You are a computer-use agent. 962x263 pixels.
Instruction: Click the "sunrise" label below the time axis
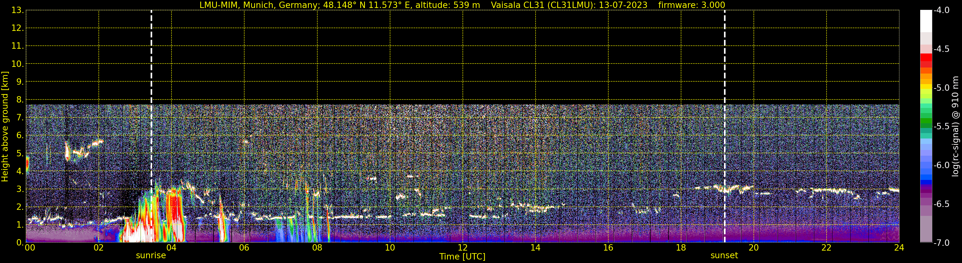click(151, 256)
